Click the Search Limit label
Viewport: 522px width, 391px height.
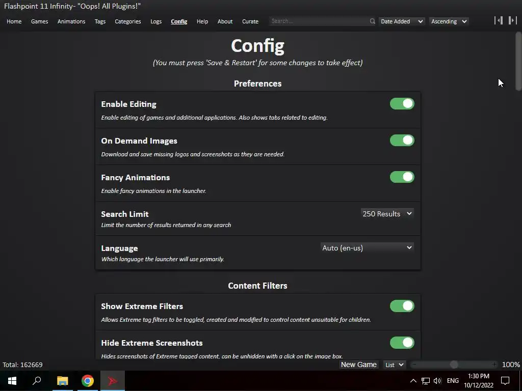click(x=125, y=214)
